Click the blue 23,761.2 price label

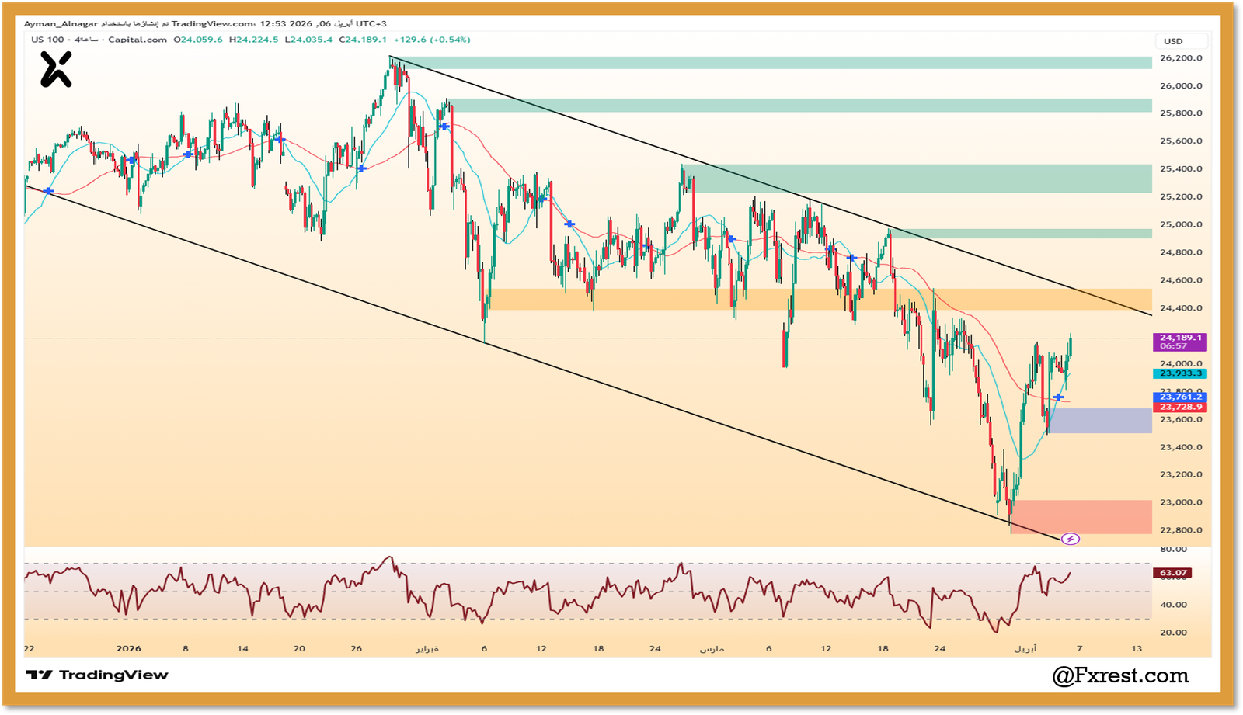pyautogui.click(x=1180, y=397)
